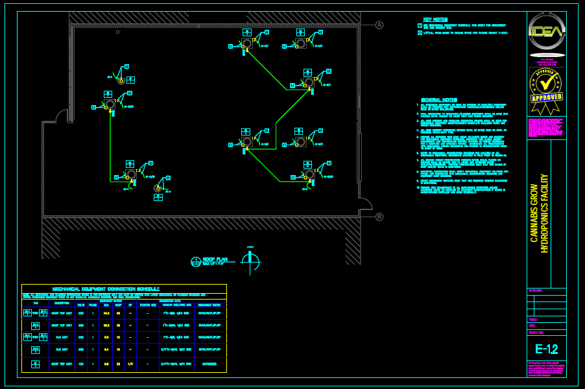The height and width of the screenshot is (389, 585).
Task: Click the gold APPROVED stamp badge
Action: 545,89
